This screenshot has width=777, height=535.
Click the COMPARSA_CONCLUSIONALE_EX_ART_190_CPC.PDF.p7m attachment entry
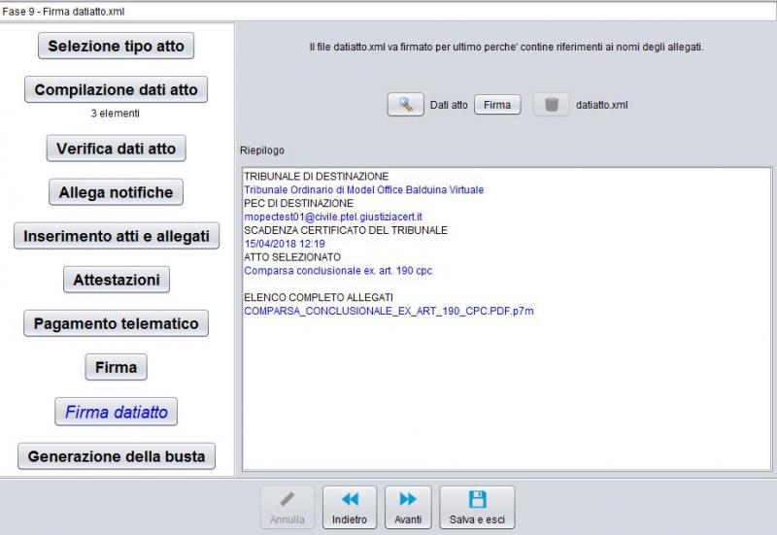[388, 311]
